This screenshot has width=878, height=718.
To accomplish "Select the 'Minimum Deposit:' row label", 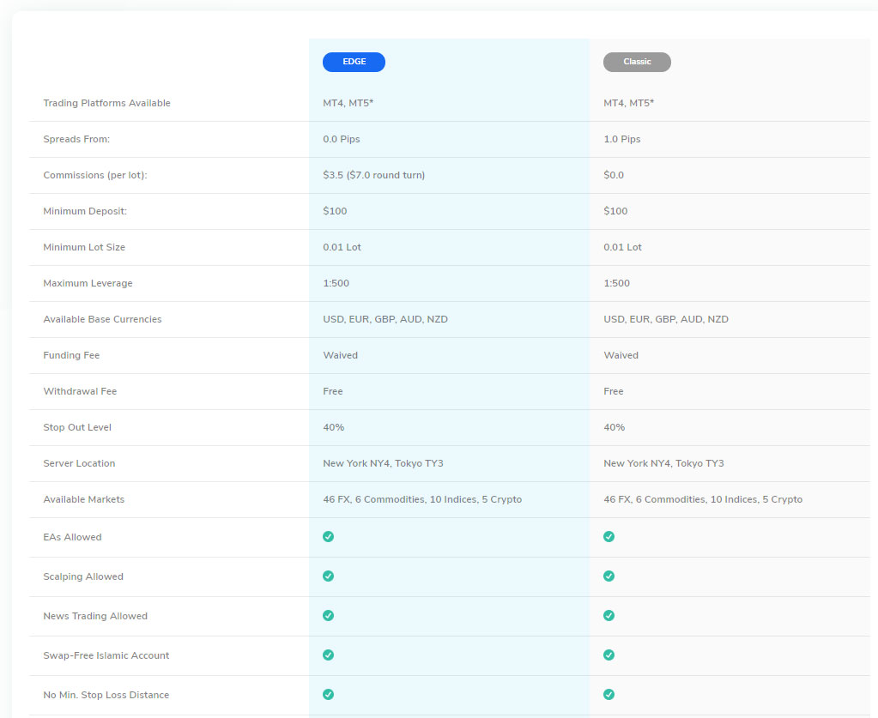I will 85,211.
